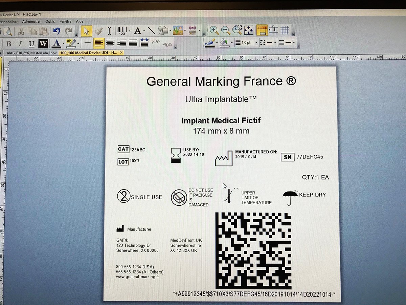Viewport: 406px width, 305px height.
Task: Activate zoom to selection region tool
Action: 237,30
